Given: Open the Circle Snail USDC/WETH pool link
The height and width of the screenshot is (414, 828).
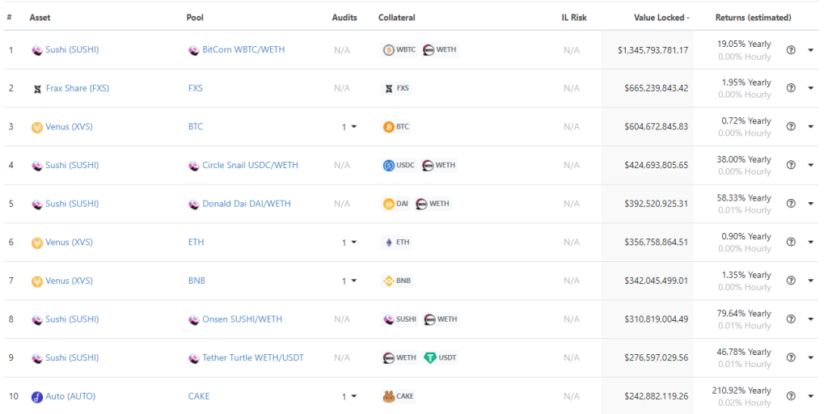Looking at the screenshot, I should 251,165.
